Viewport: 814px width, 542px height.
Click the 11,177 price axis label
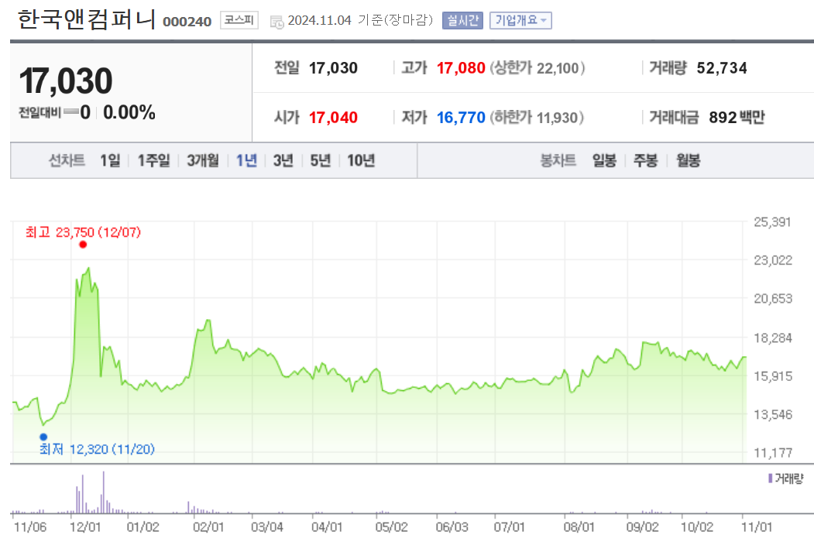tap(773, 453)
